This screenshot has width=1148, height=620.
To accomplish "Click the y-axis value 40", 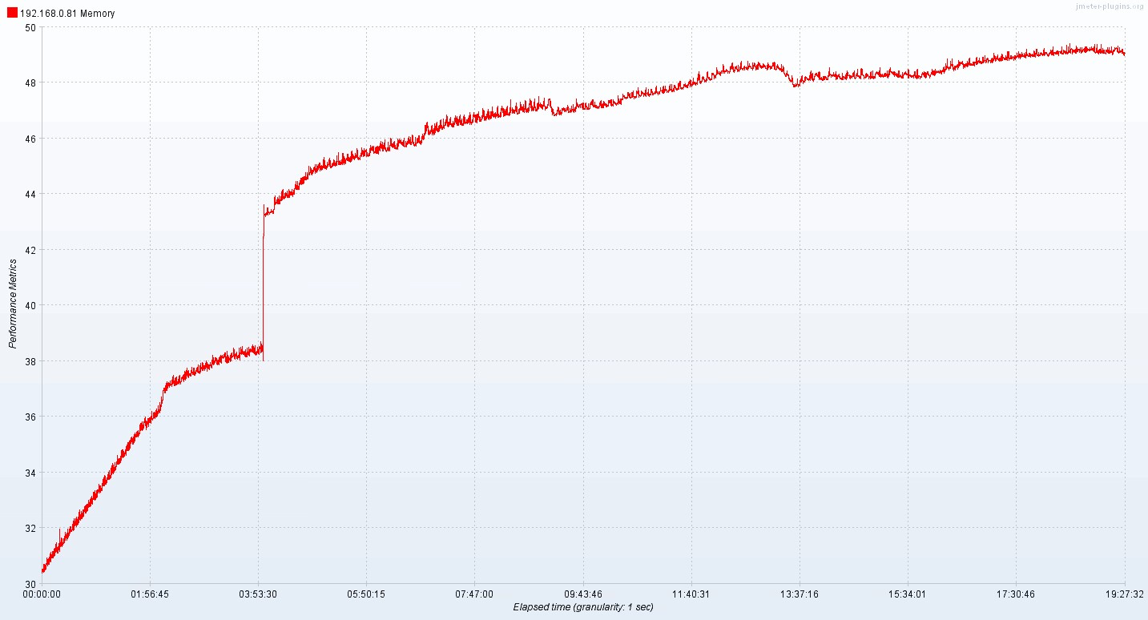I will click(31, 305).
